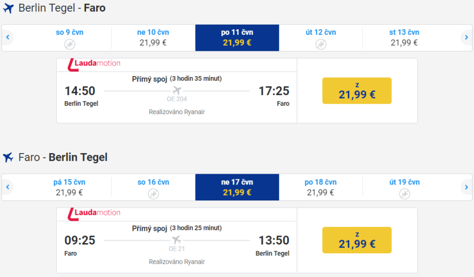
Task: Click the no-flight icon under so 16 čvn
Action: tap(153, 194)
